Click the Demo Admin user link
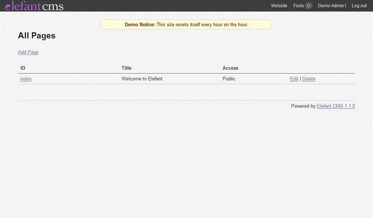The width and height of the screenshot is (373, 218). (x=332, y=6)
